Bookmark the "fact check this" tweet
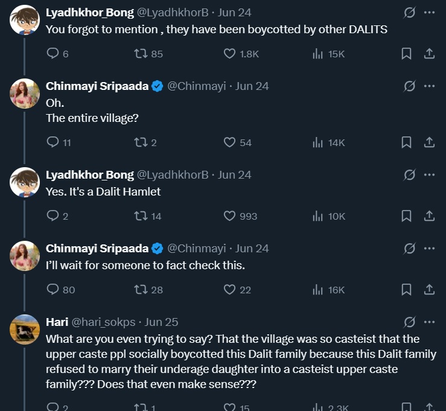 click(406, 289)
